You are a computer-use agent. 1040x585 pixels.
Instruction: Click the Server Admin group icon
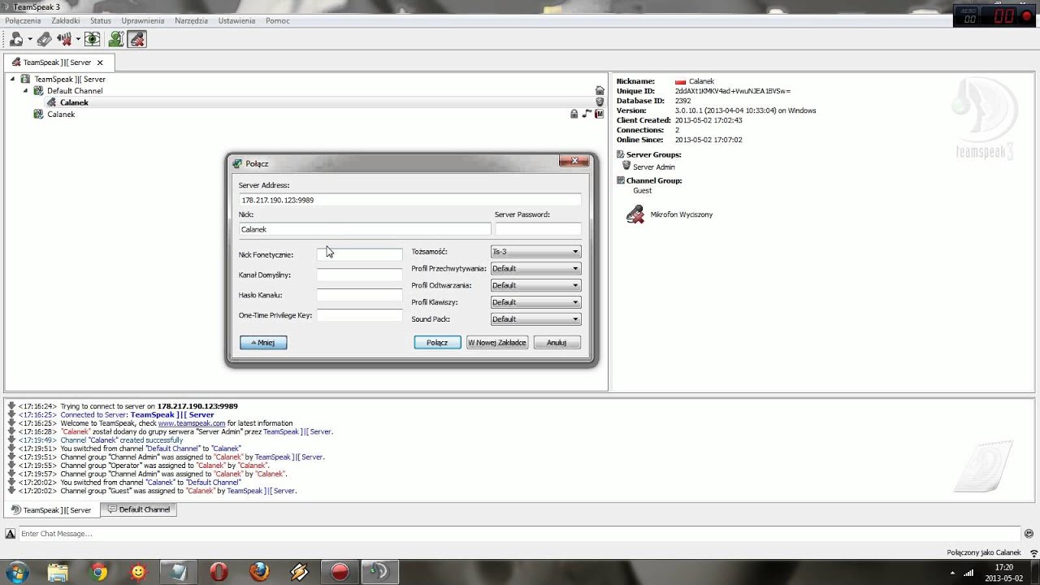point(626,166)
